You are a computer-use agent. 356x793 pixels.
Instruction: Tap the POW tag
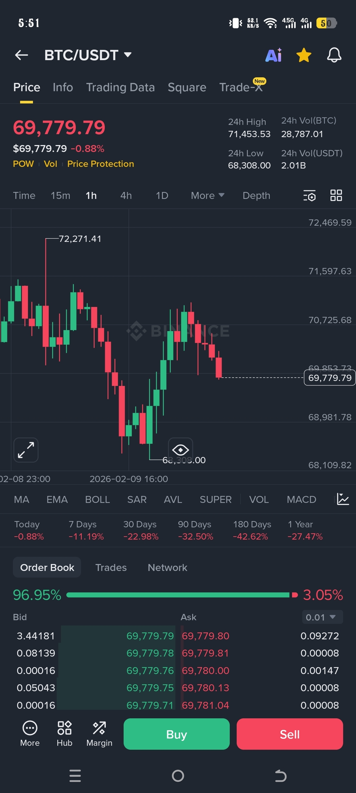(23, 164)
